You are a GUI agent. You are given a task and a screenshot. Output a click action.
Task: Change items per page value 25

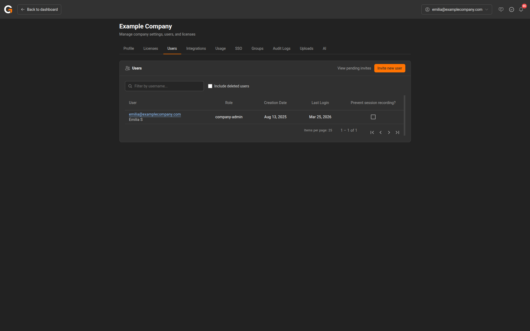330,130
